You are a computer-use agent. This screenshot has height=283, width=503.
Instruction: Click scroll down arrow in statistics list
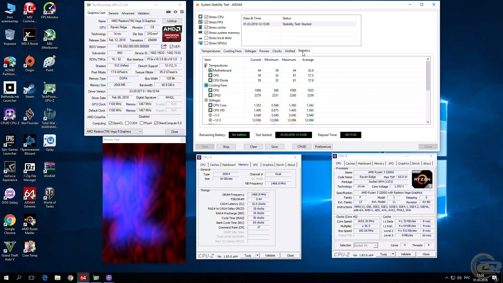(428, 122)
